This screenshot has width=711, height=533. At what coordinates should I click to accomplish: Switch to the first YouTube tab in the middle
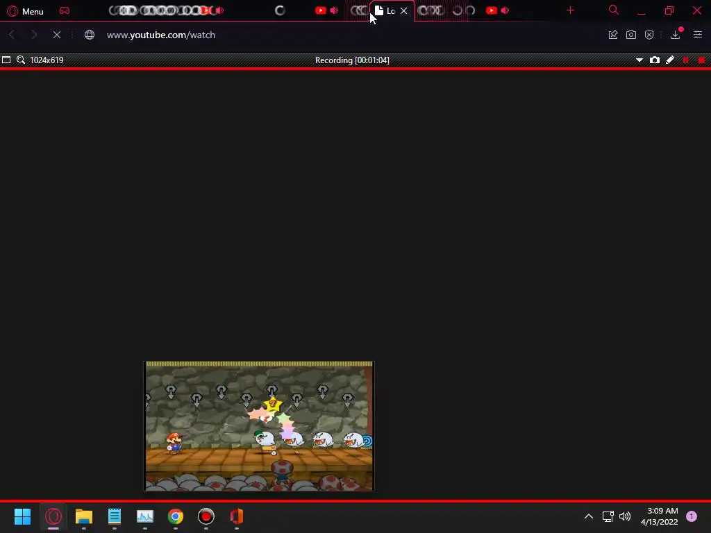(x=321, y=10)
